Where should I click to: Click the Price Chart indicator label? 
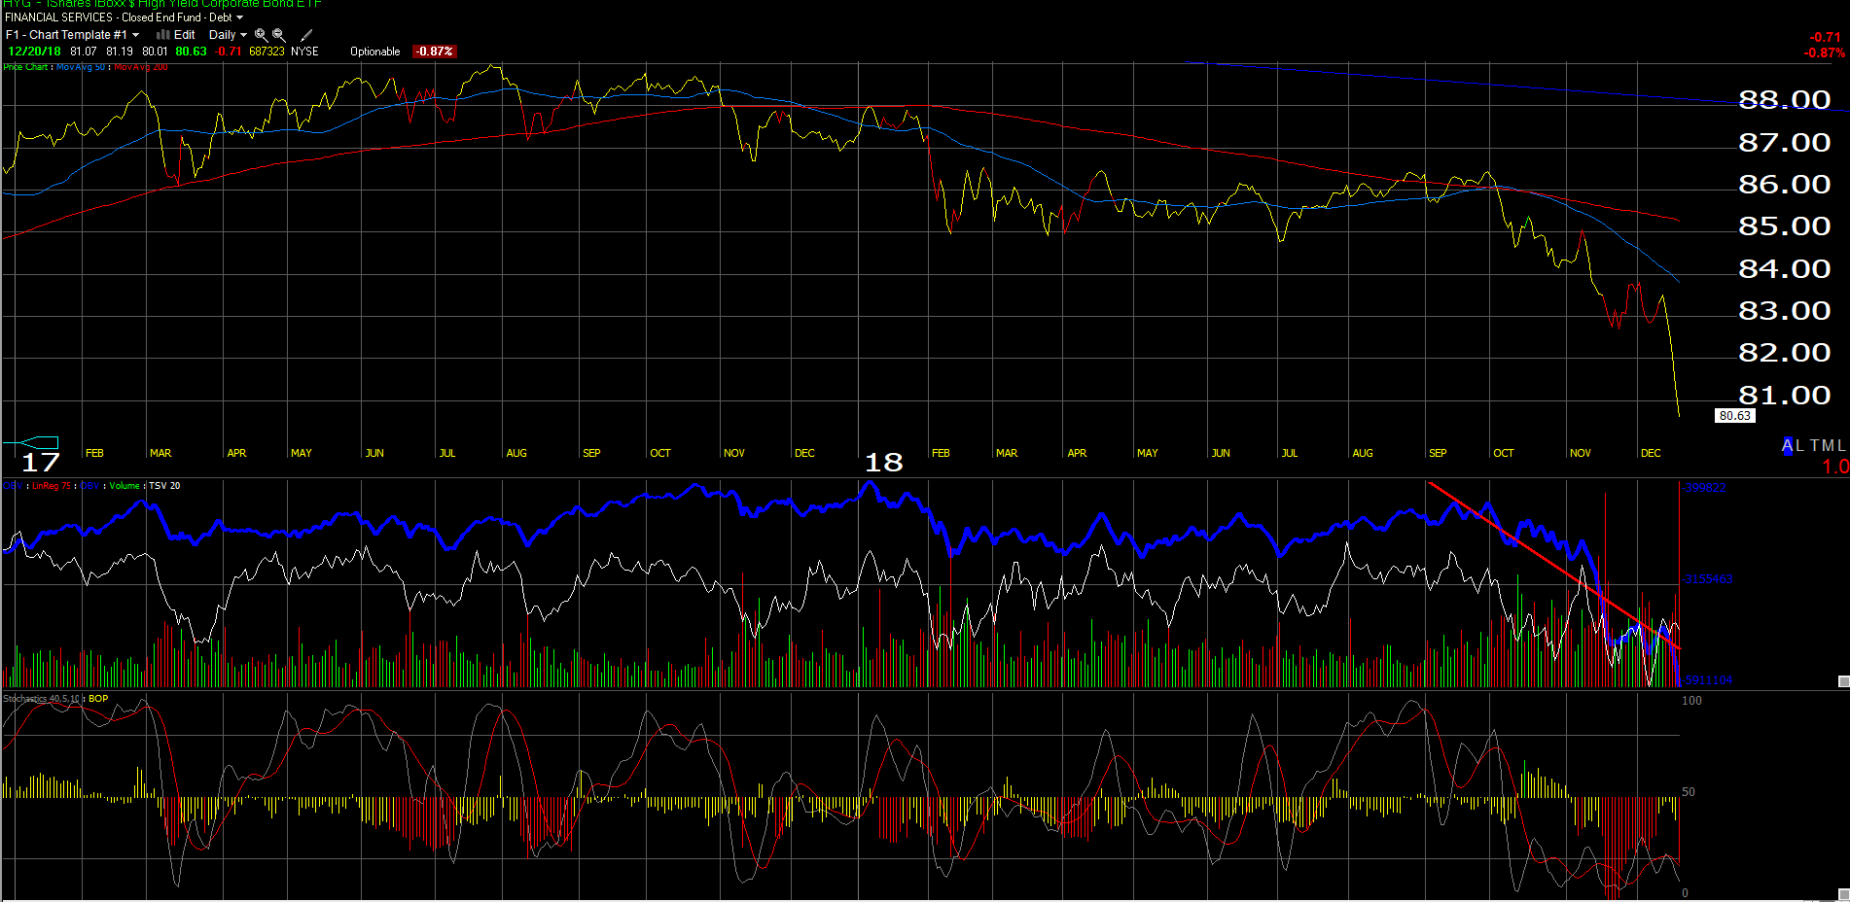coord(25,67)
